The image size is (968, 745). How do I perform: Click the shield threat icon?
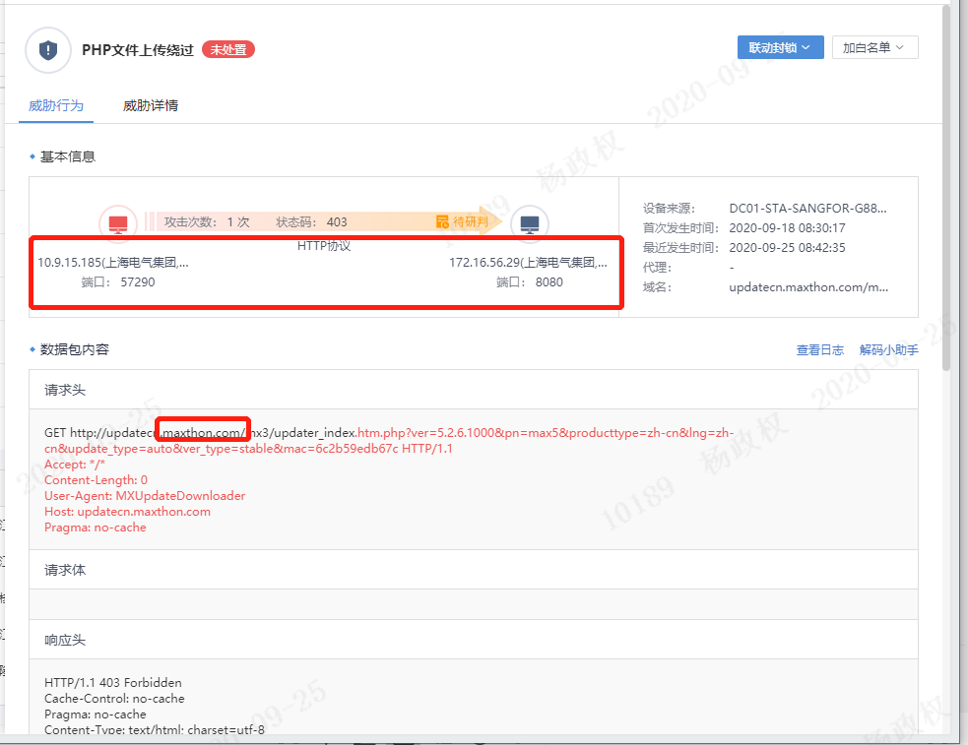(47, 50)
